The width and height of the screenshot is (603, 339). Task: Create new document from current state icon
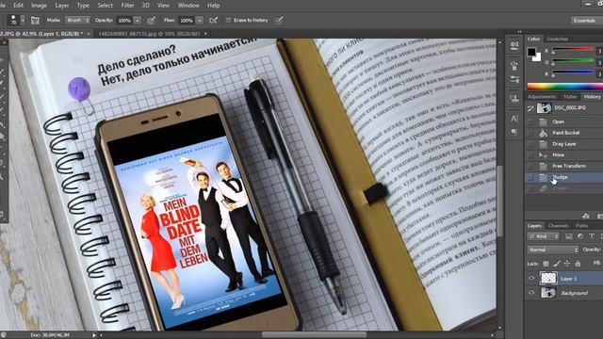585,216
